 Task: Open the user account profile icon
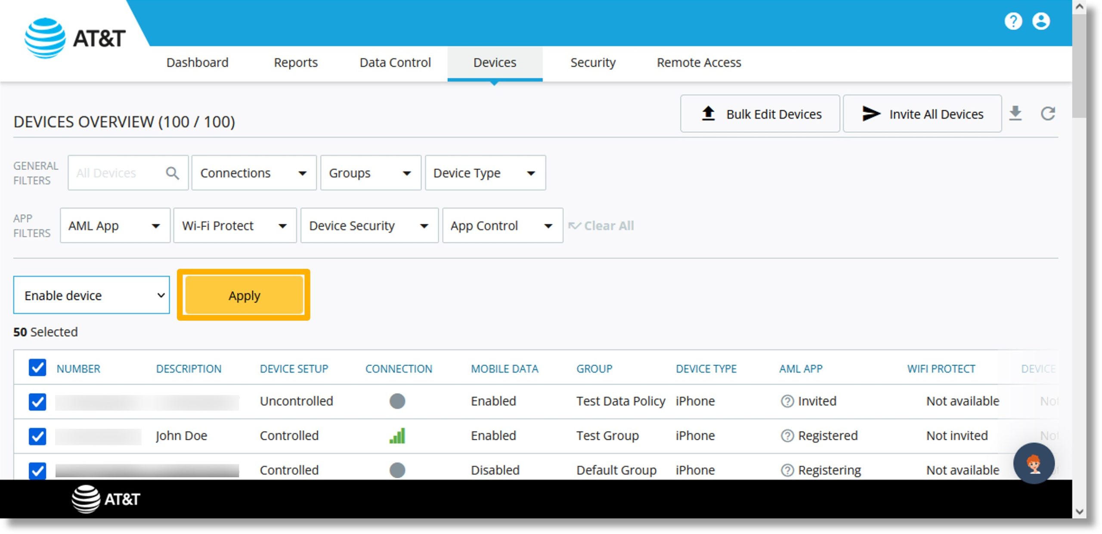1041,21
